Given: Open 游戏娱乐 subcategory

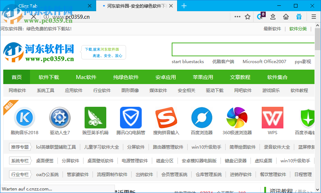Looking at the screenshot, I should click(x=271, y=90).
